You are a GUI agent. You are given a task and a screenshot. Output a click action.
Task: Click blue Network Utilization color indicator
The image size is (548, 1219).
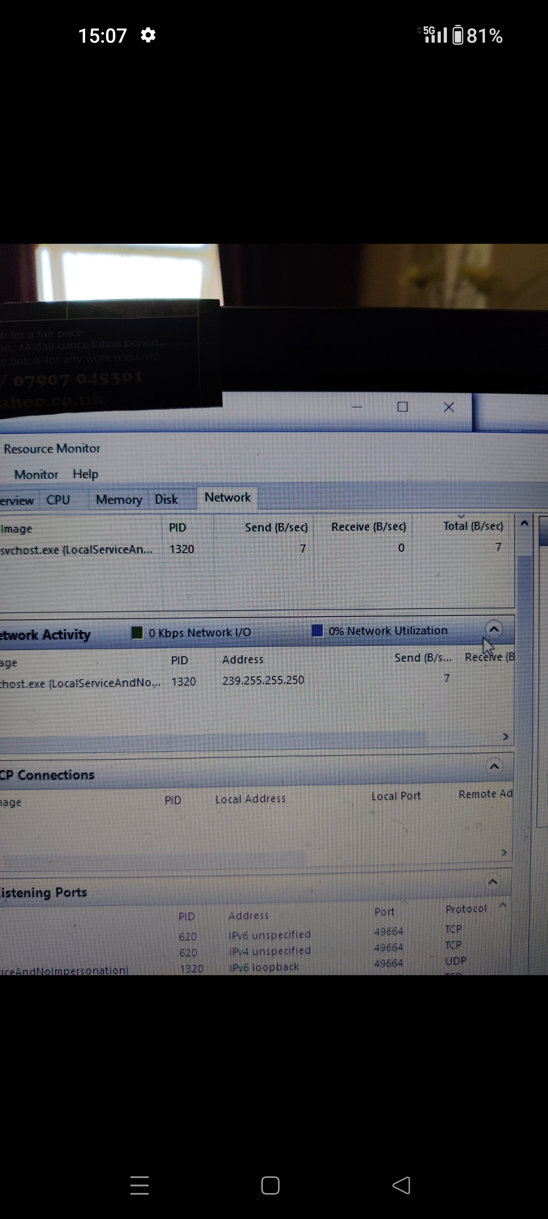tap(317, 630)
